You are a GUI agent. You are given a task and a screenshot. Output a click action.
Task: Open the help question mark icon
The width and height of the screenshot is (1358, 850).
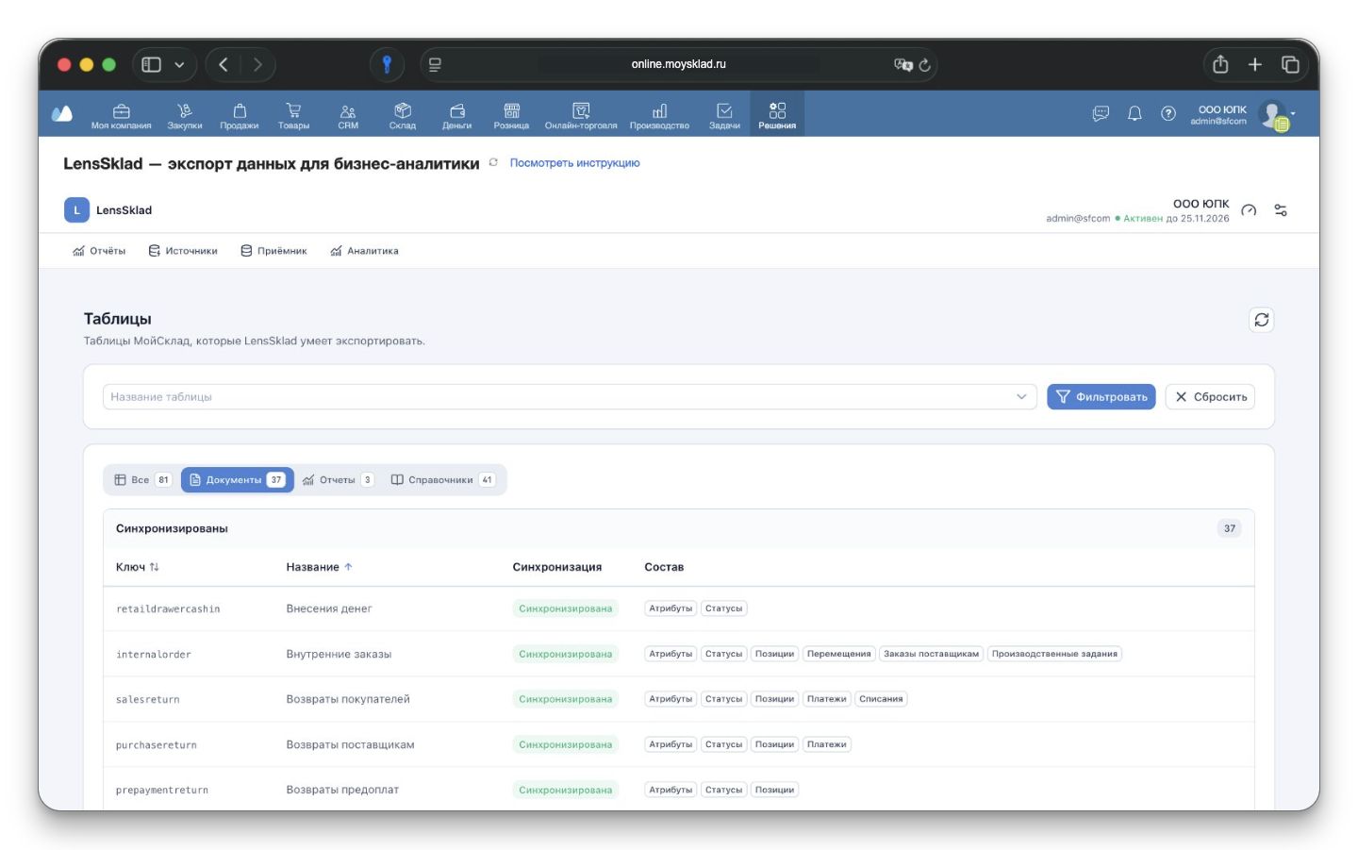click(x=1168, y=113)
